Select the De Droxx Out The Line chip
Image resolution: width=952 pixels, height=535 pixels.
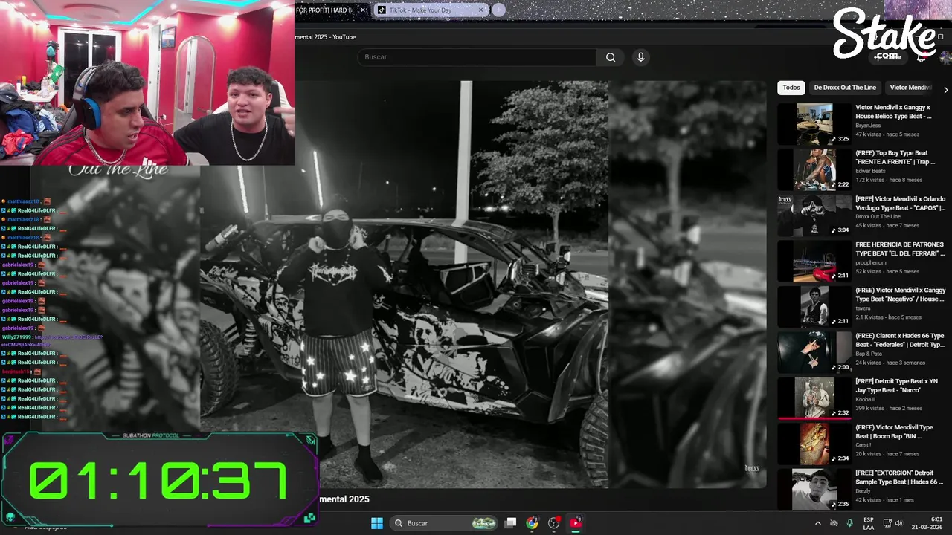tap(845, 88)
